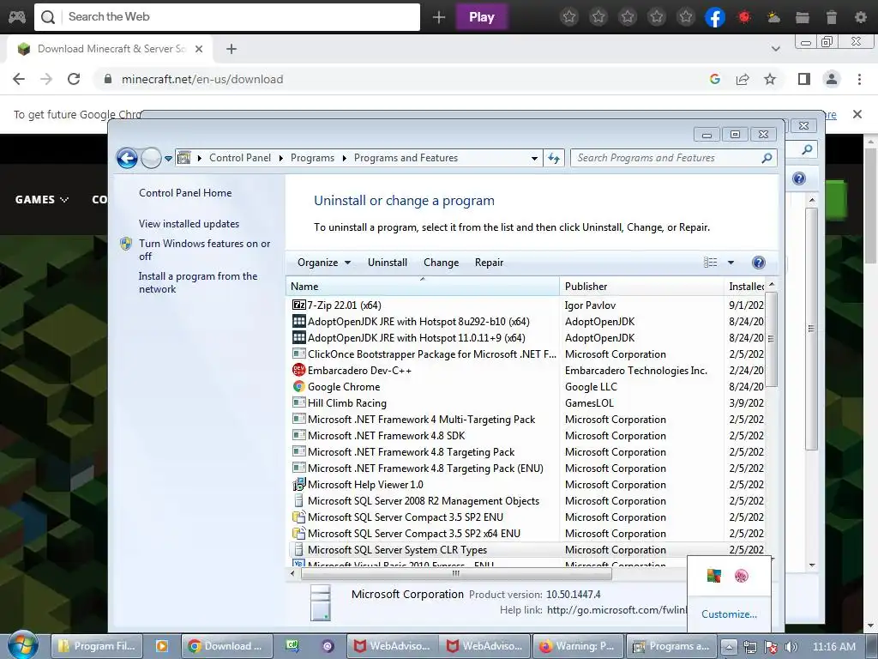Open the Organize dropdown menu
This screenshot has width=878, height=659.
323,263
